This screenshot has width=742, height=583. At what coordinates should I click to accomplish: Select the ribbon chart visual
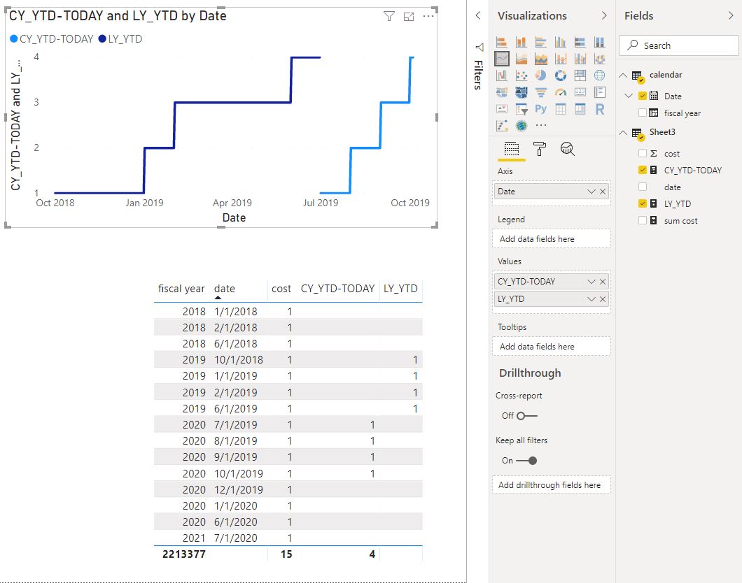click(x=600, y=59)
